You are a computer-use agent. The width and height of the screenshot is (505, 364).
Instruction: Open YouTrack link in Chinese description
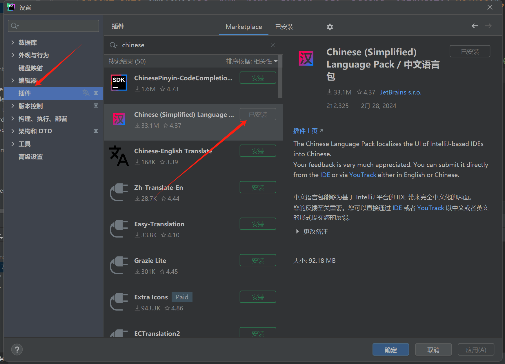pyautogui.click(x=430, y=208)
